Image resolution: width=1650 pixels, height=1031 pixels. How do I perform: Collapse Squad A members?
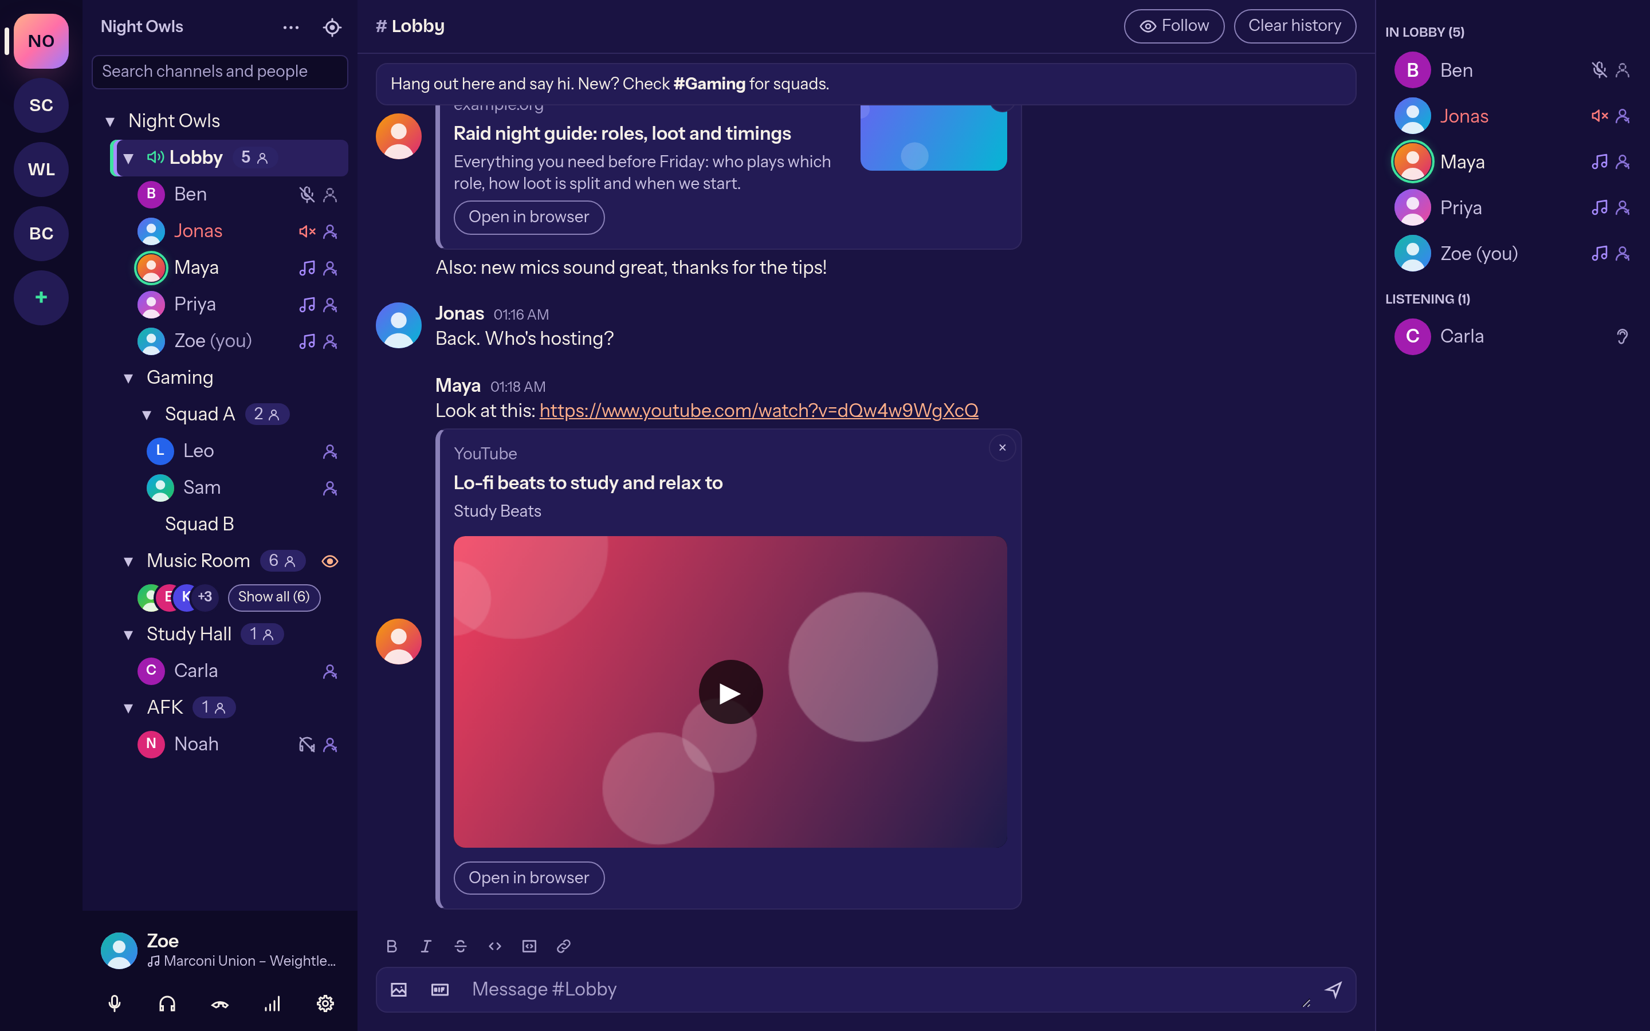click(x=147, y=415)
